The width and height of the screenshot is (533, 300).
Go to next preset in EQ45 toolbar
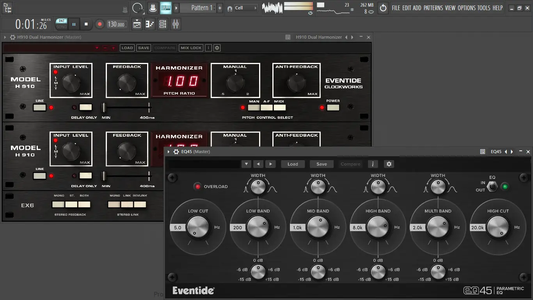click(x=270, y=164)
